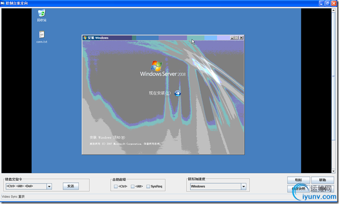Viewport: 339px width, 204px height.
Task: Click the 刷新 refresh button
Action: point(299,180)
